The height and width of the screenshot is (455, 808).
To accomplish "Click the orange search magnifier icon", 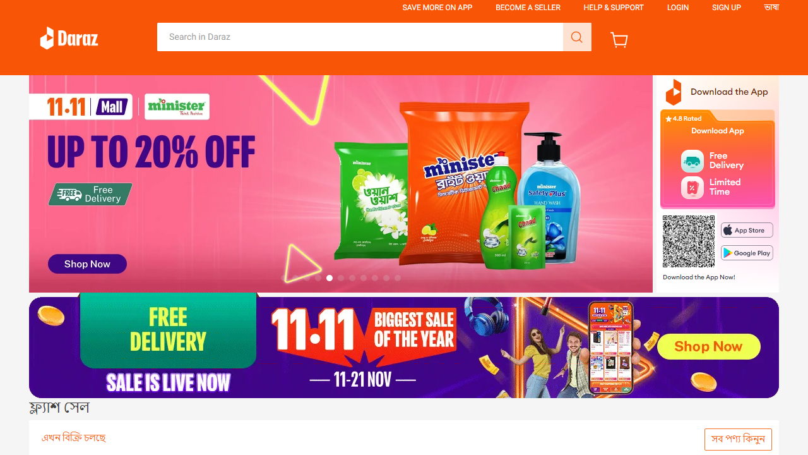I will (x=577, y=37).
